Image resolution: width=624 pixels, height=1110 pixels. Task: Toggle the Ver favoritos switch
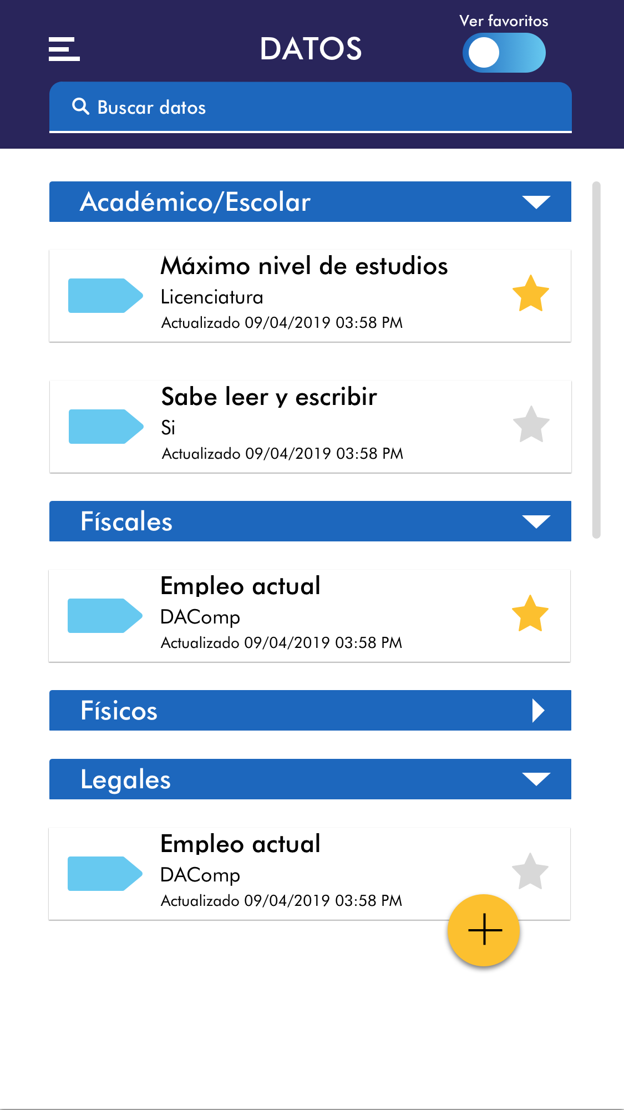pos(504,53)
